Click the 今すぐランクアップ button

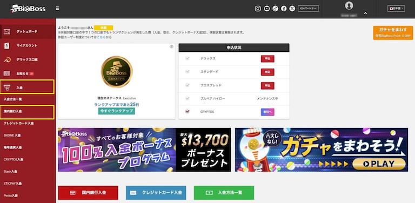tap(117, 111)
